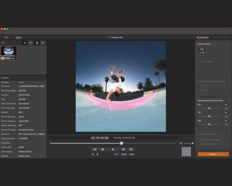The image size is (232, 186).
Task: Switch file browser to list view
Action: click(43, 43)
